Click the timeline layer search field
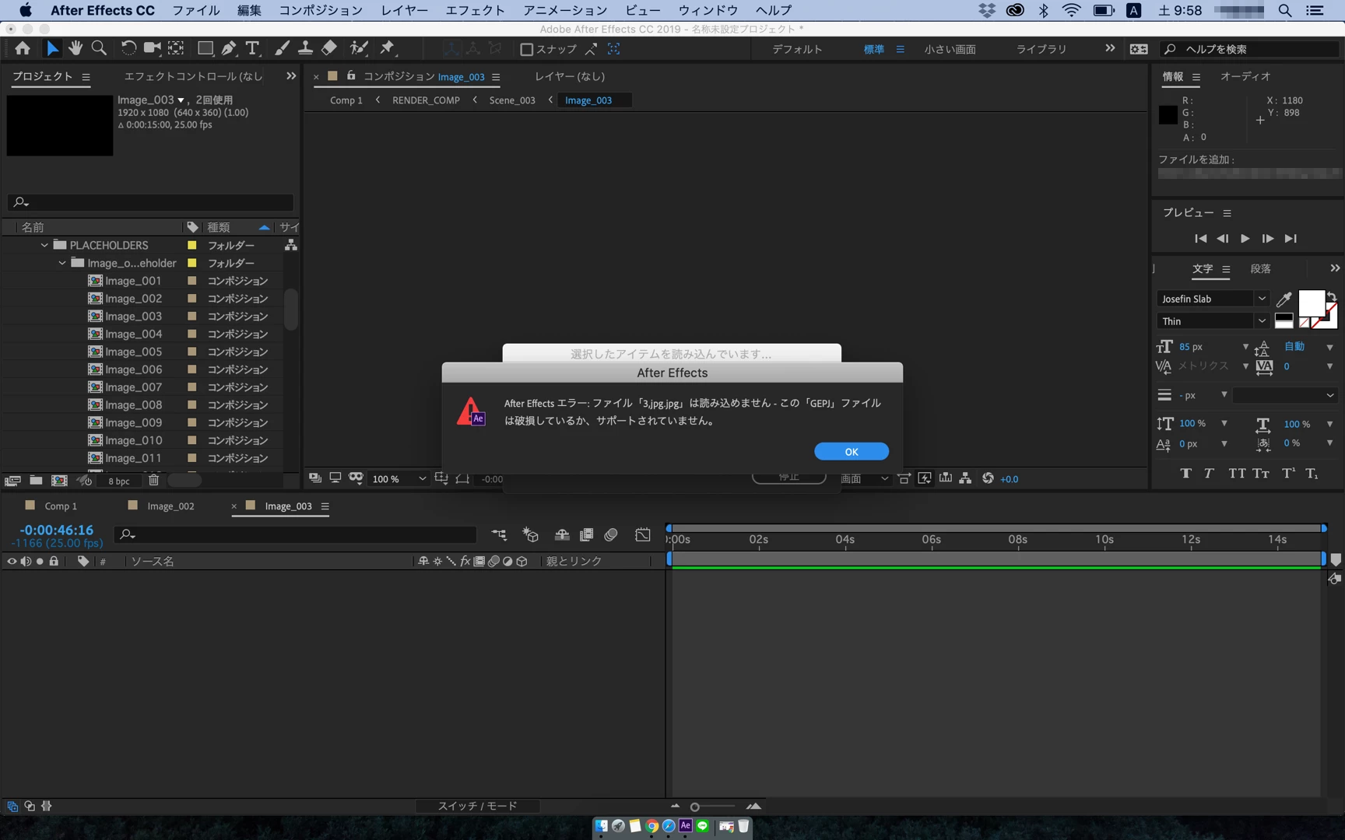The height and width of the screenshot is (840, 1345). 295,534
